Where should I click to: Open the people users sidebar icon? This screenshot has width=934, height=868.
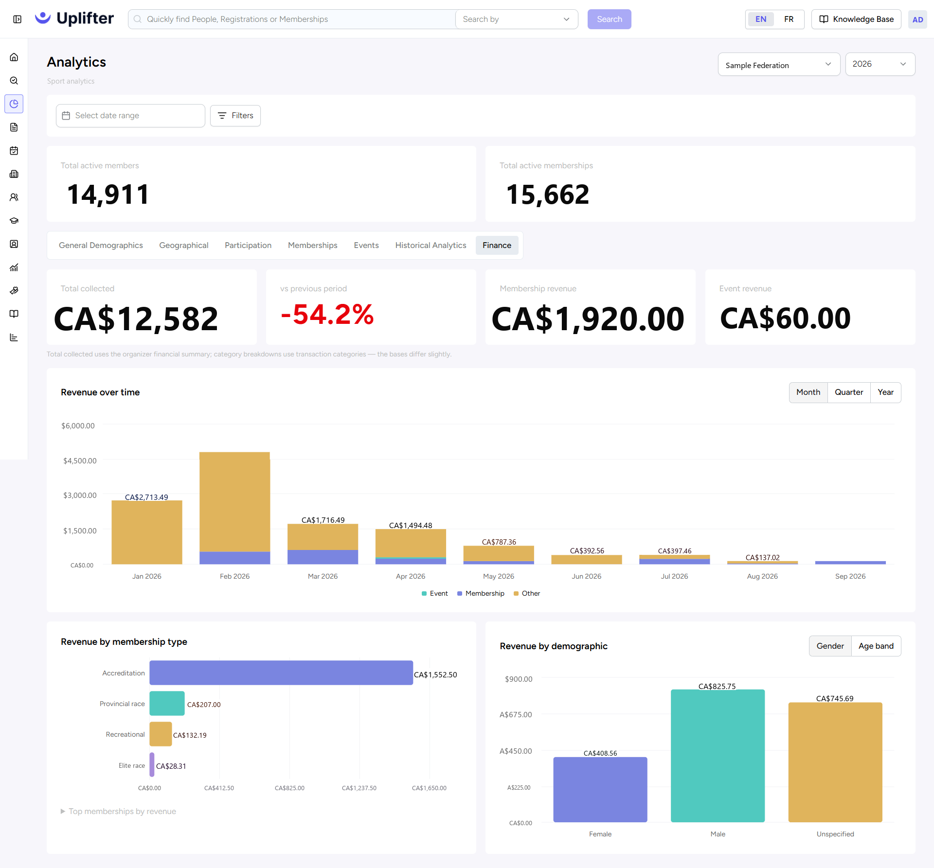[14, 197]
